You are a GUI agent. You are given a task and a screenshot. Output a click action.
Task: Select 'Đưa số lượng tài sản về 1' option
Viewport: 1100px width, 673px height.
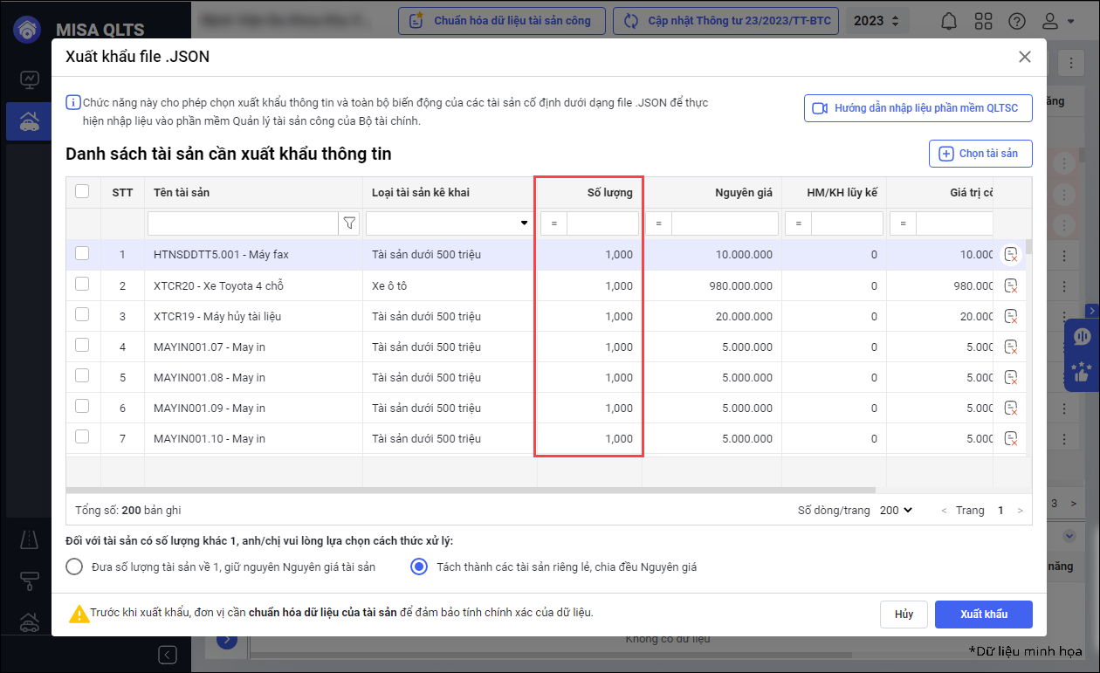pos(75,567)
